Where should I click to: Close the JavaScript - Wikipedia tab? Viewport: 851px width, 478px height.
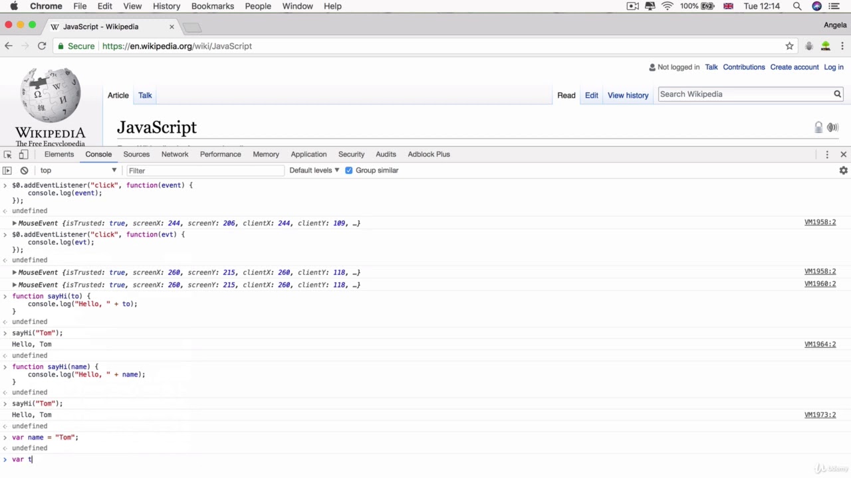(x=172, y=27)
